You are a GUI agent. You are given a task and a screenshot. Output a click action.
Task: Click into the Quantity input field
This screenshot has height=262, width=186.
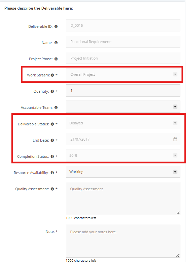click(x=123, y=90)
